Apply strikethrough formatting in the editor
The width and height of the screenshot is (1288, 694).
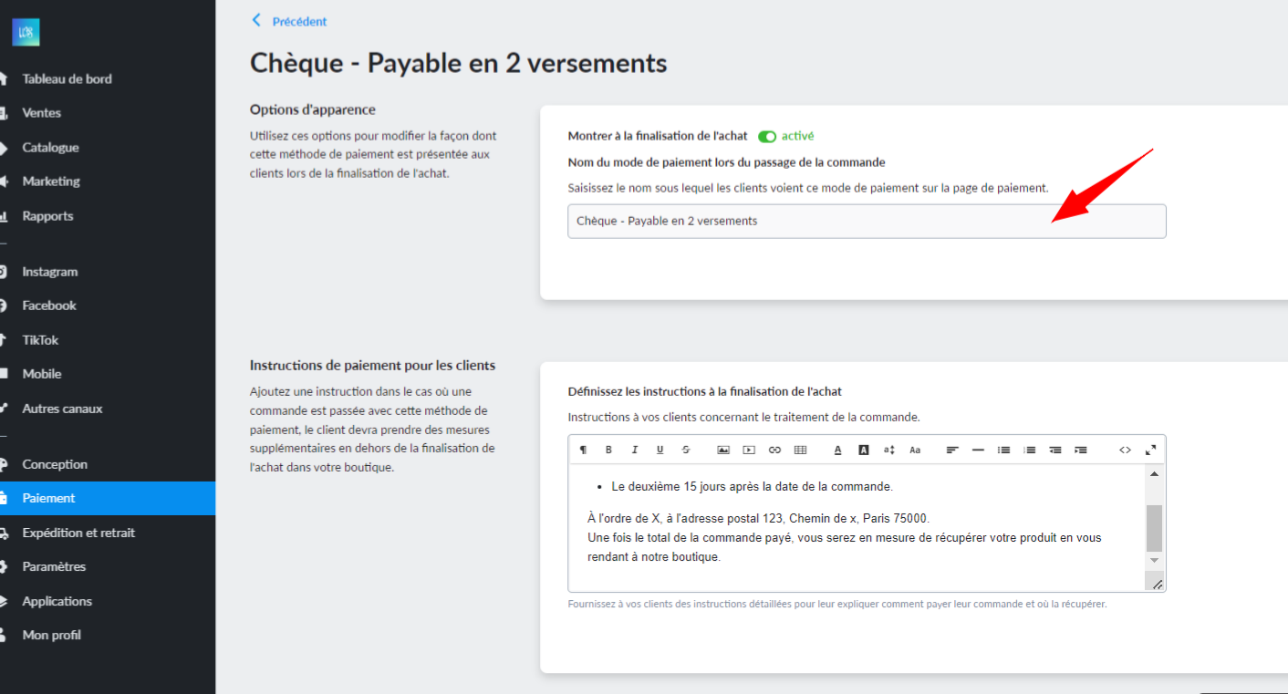click(686, 450)
